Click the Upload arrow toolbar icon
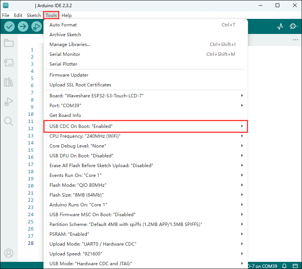The image size is (302, 269). coord(23,26)
